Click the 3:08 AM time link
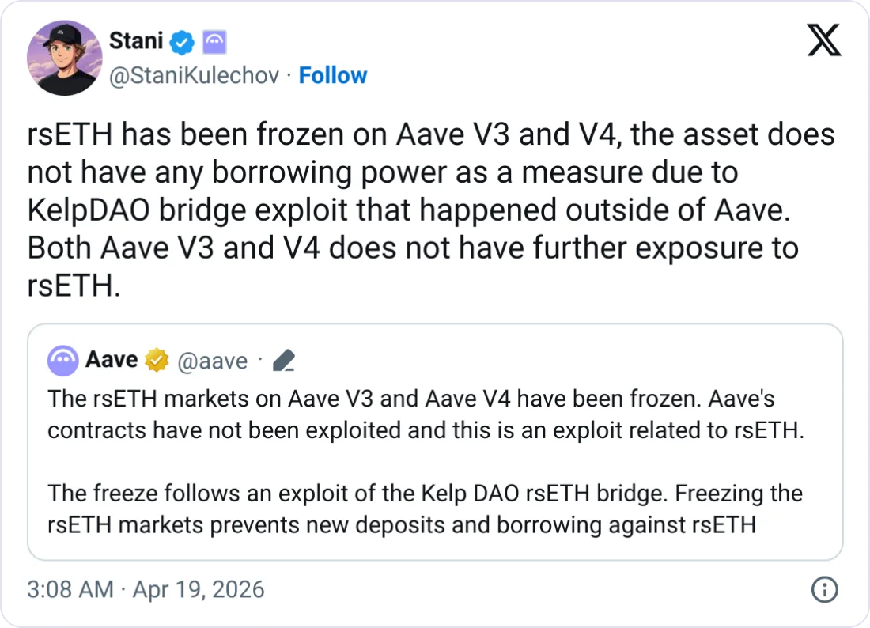Image resolution: width=870 pixels, height=628 pixels. [70, 589]
